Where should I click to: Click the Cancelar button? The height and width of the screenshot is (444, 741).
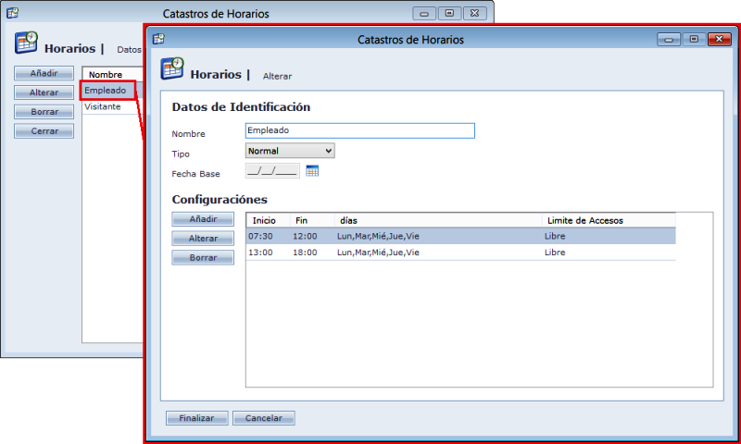point(264,418)
